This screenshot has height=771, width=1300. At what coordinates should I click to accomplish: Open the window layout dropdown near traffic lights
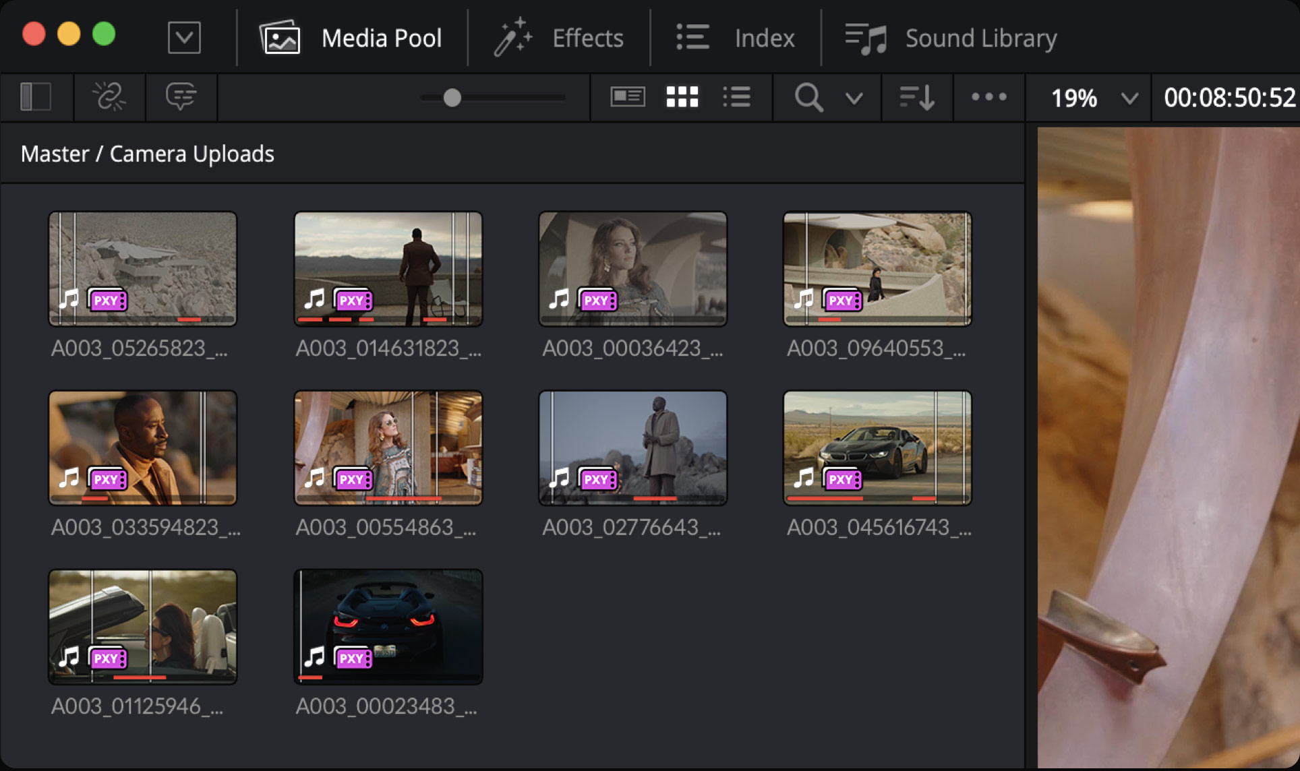(183, 37)
